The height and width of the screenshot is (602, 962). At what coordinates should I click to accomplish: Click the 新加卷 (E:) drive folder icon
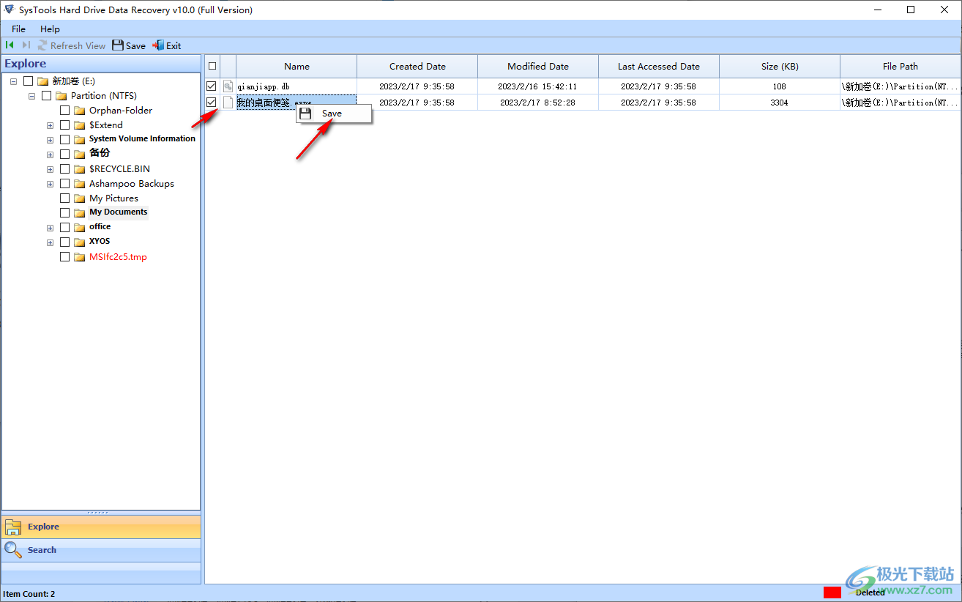pos(42,81)
